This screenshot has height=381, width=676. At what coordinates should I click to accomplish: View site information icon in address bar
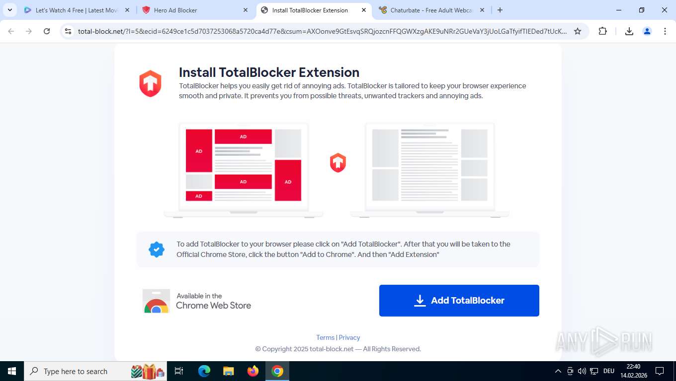pos(69,31)
